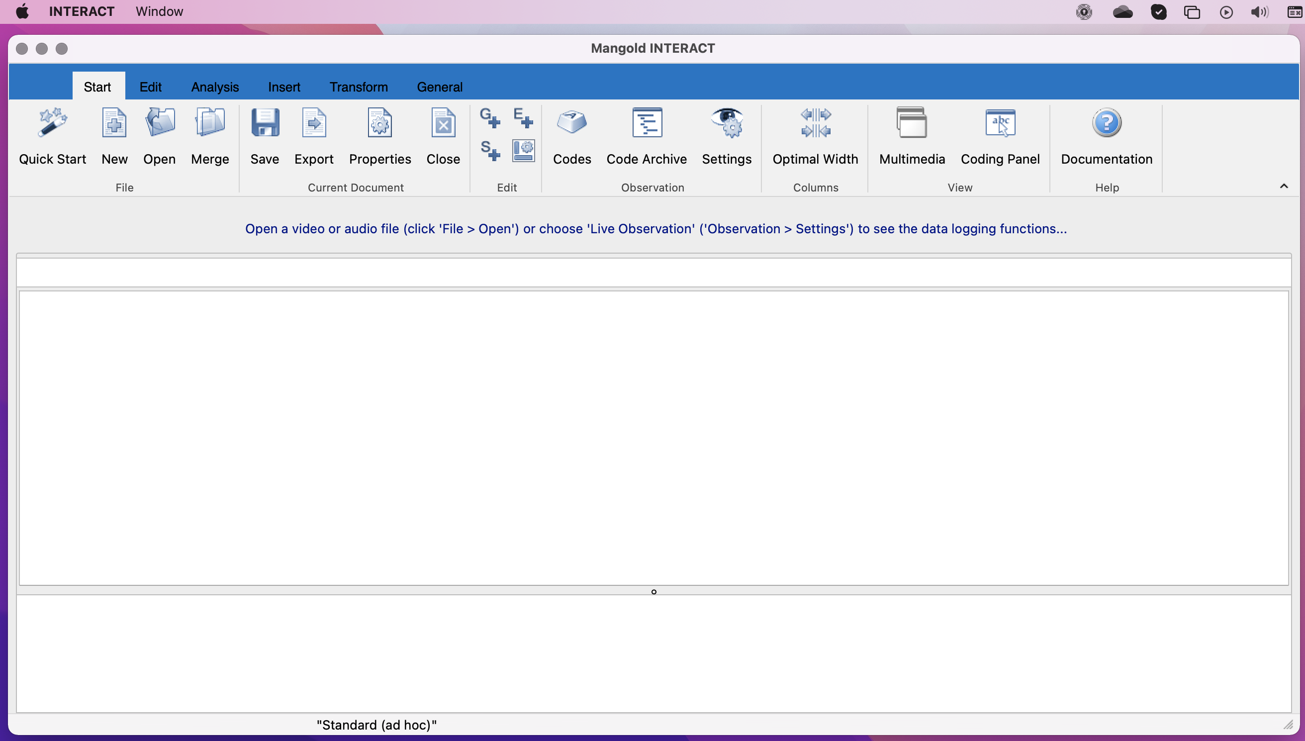Image resolution: width=1305 pixels, height=741 pixels.
Task: Open the Codes definitions
Action: (572, 136)
